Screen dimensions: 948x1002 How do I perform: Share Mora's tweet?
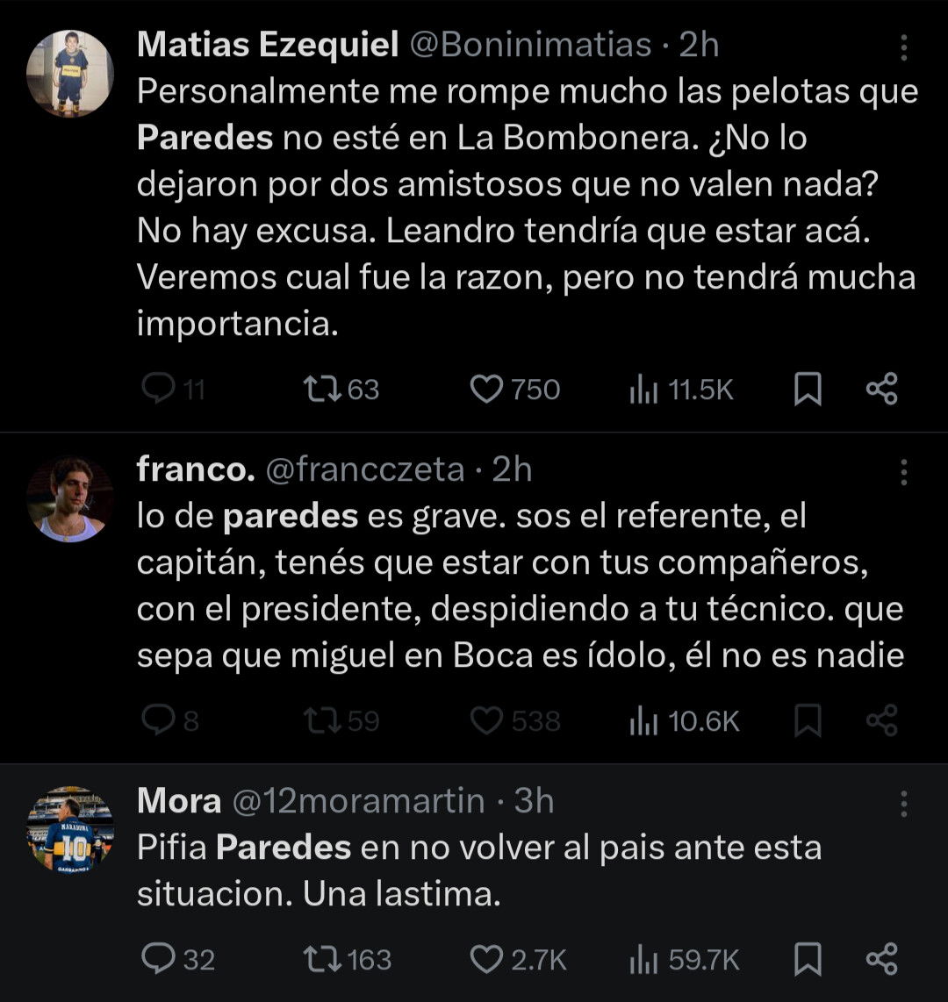(x=881, y=959)
